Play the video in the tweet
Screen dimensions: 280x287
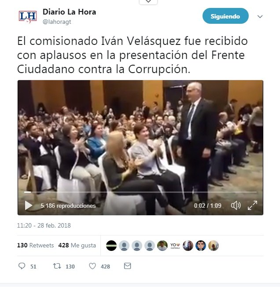click(29, 206)
